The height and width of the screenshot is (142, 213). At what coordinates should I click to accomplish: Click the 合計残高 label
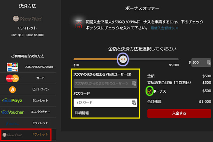pyautogui.click(x=154, y=102)
